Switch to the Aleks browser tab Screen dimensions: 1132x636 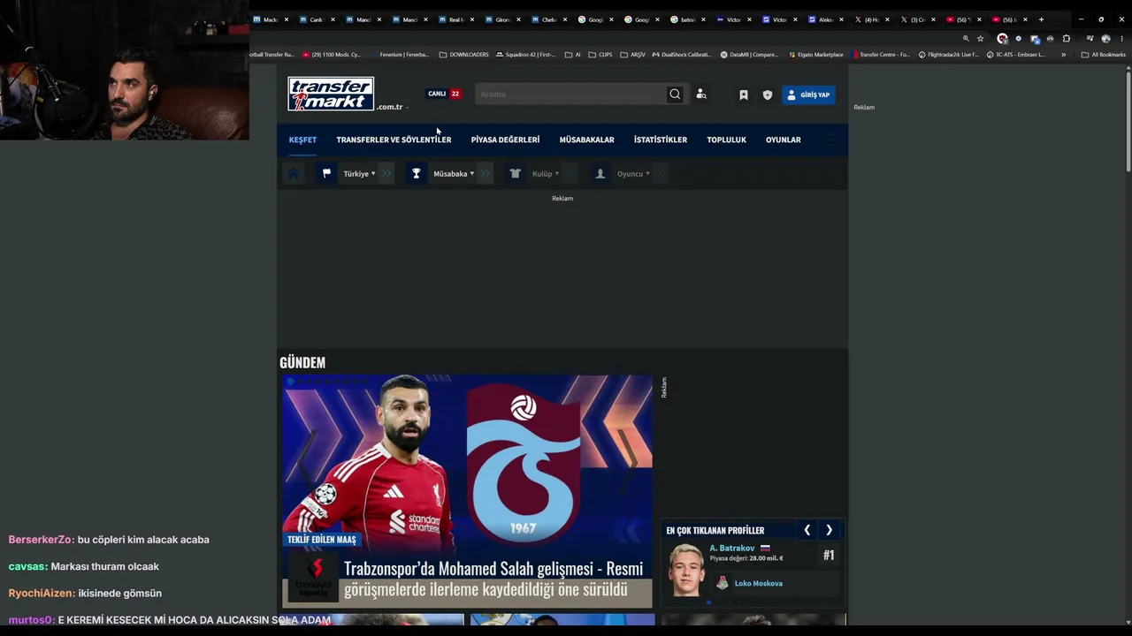coord(825,19)
